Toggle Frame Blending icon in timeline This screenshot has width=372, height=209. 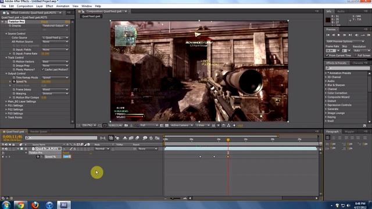point(131,138)
